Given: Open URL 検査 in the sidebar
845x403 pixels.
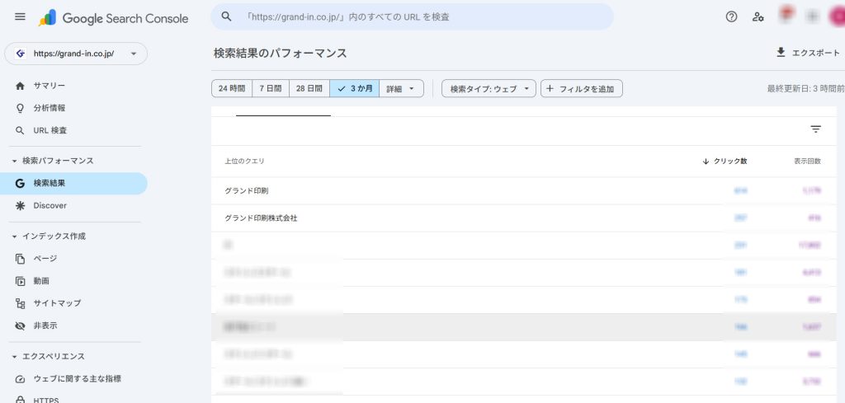Looking at the screenshot, I should (x=50, y=130).
